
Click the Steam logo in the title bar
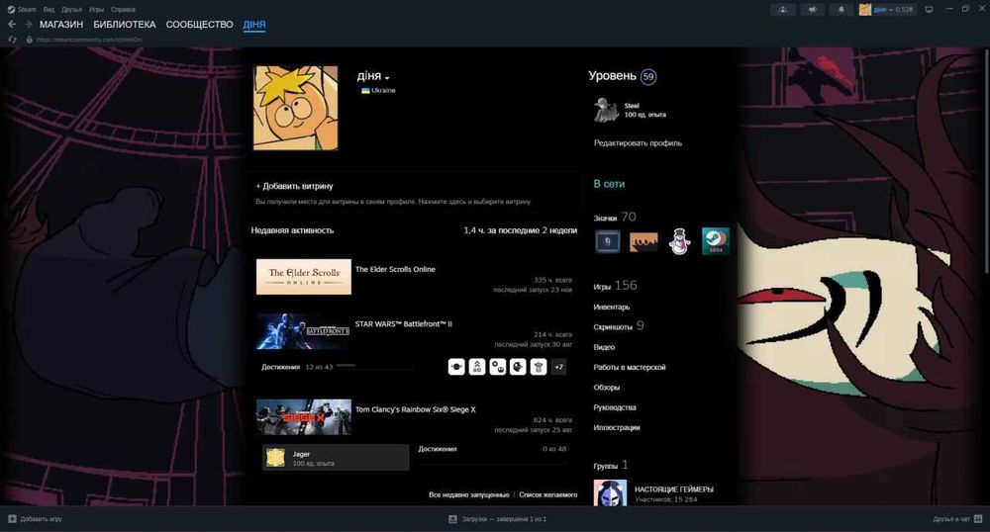point(11,10)
